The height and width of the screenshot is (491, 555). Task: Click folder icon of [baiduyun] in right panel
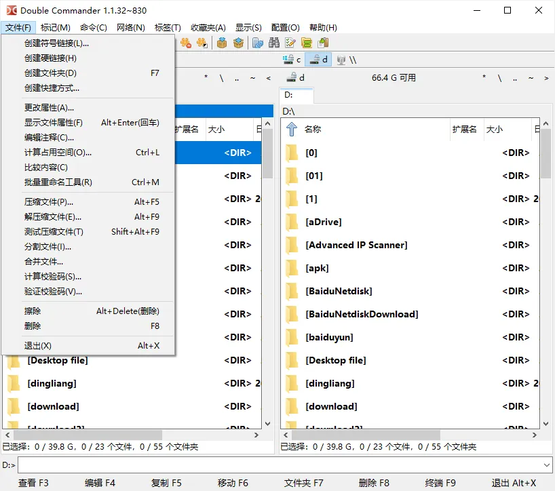(x=292, y=337)
